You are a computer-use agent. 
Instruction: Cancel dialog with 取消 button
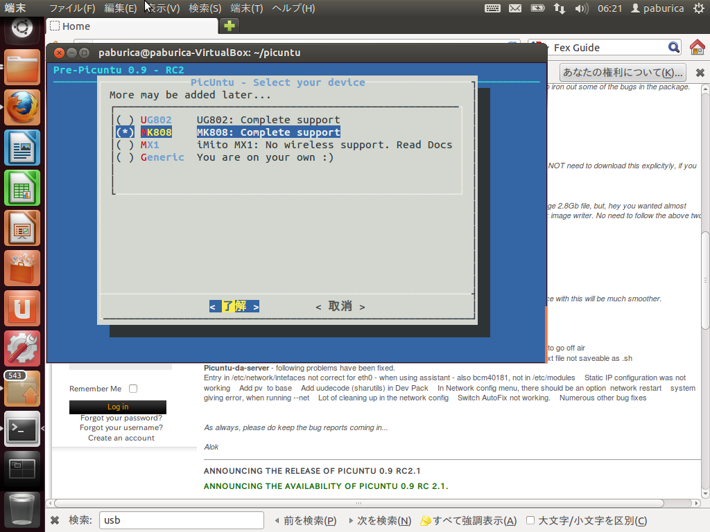pos(340,306)
